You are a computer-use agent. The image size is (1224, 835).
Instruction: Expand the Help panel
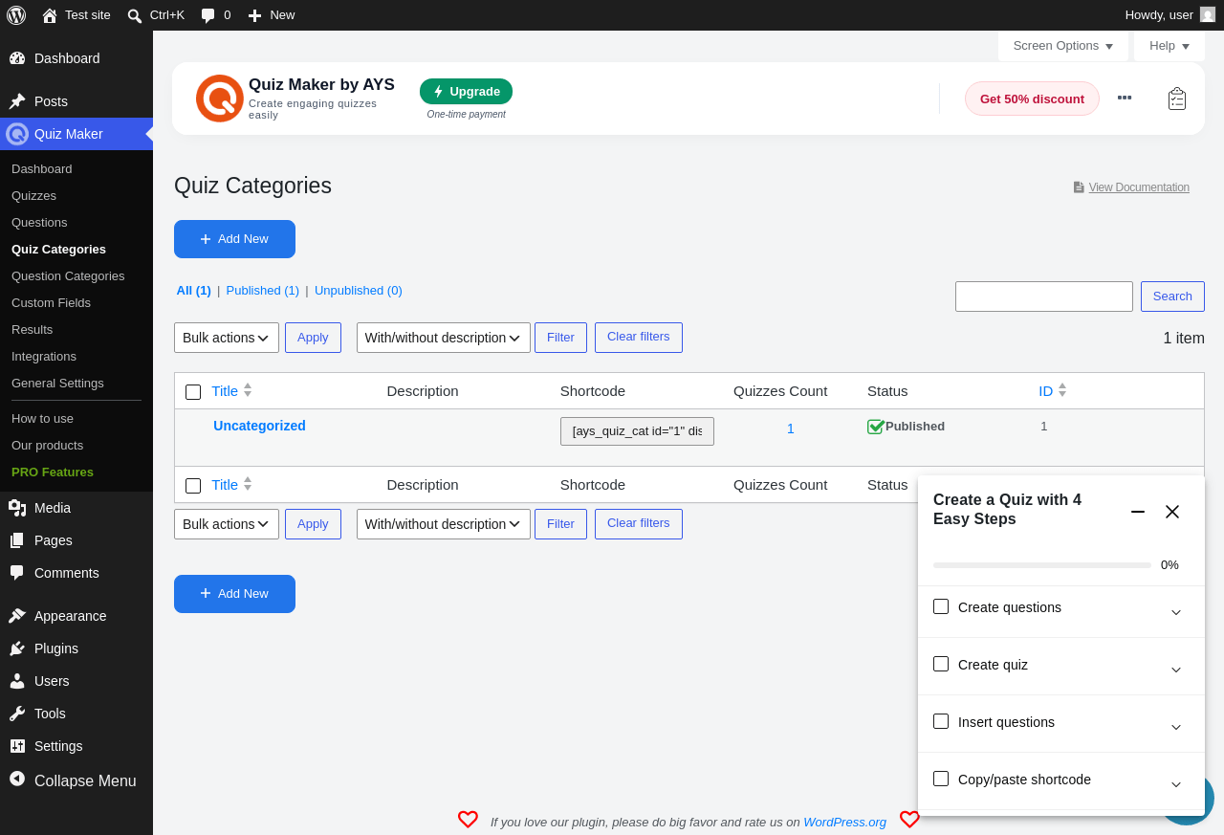1169,46
